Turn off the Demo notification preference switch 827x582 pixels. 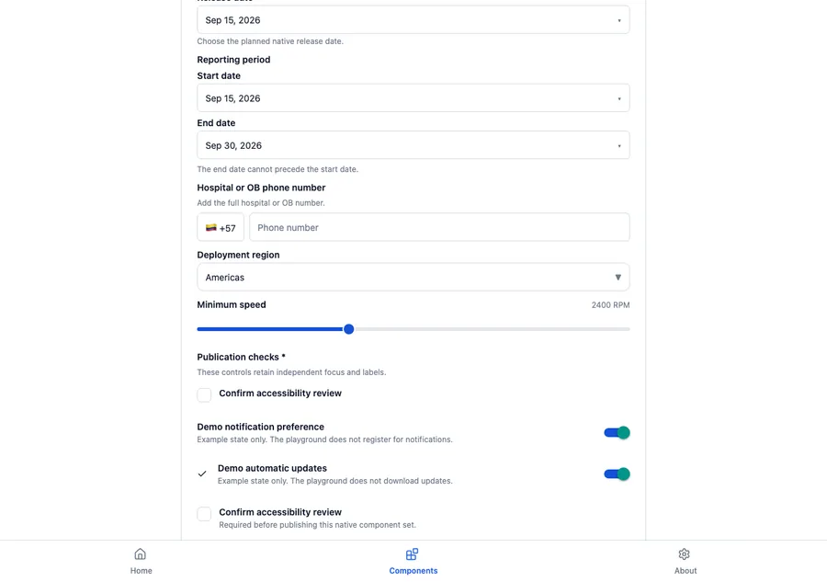click(x=617, y=433)
